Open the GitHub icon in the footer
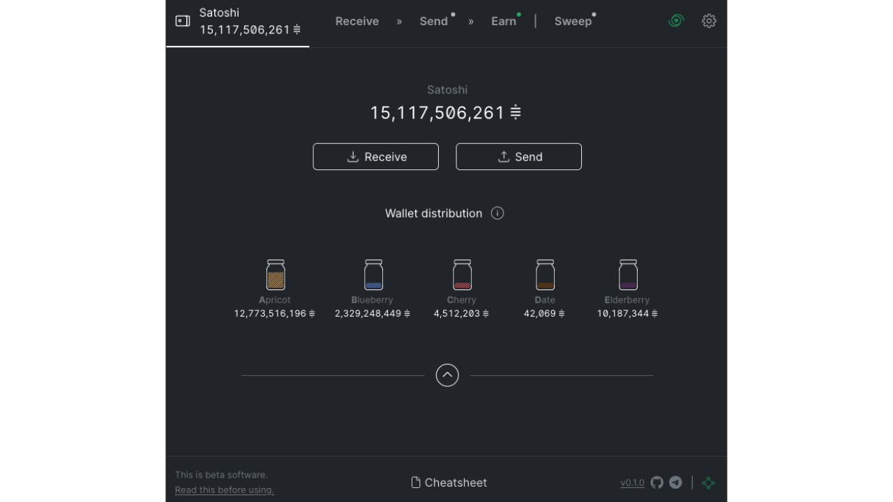This screenshot has width=893, height=502. point(656,482)
